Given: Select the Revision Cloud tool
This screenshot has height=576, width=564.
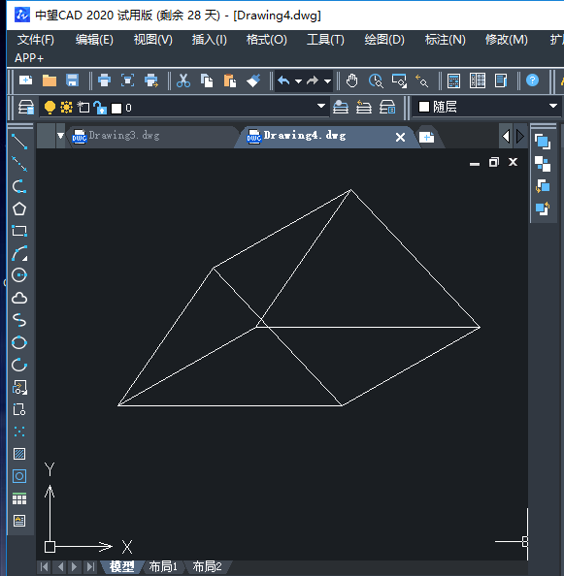Looking at the screenshot, I should [19, 298].
